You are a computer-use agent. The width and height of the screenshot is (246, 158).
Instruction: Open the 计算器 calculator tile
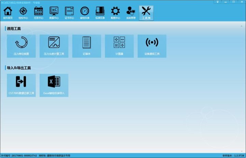(x=119, y=46)
